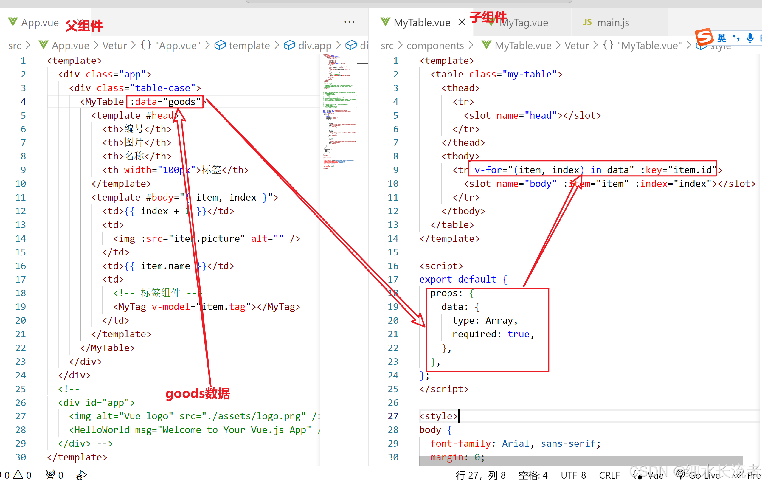Click the Sogou microphone voice input icon

click(x=750, y=38)
